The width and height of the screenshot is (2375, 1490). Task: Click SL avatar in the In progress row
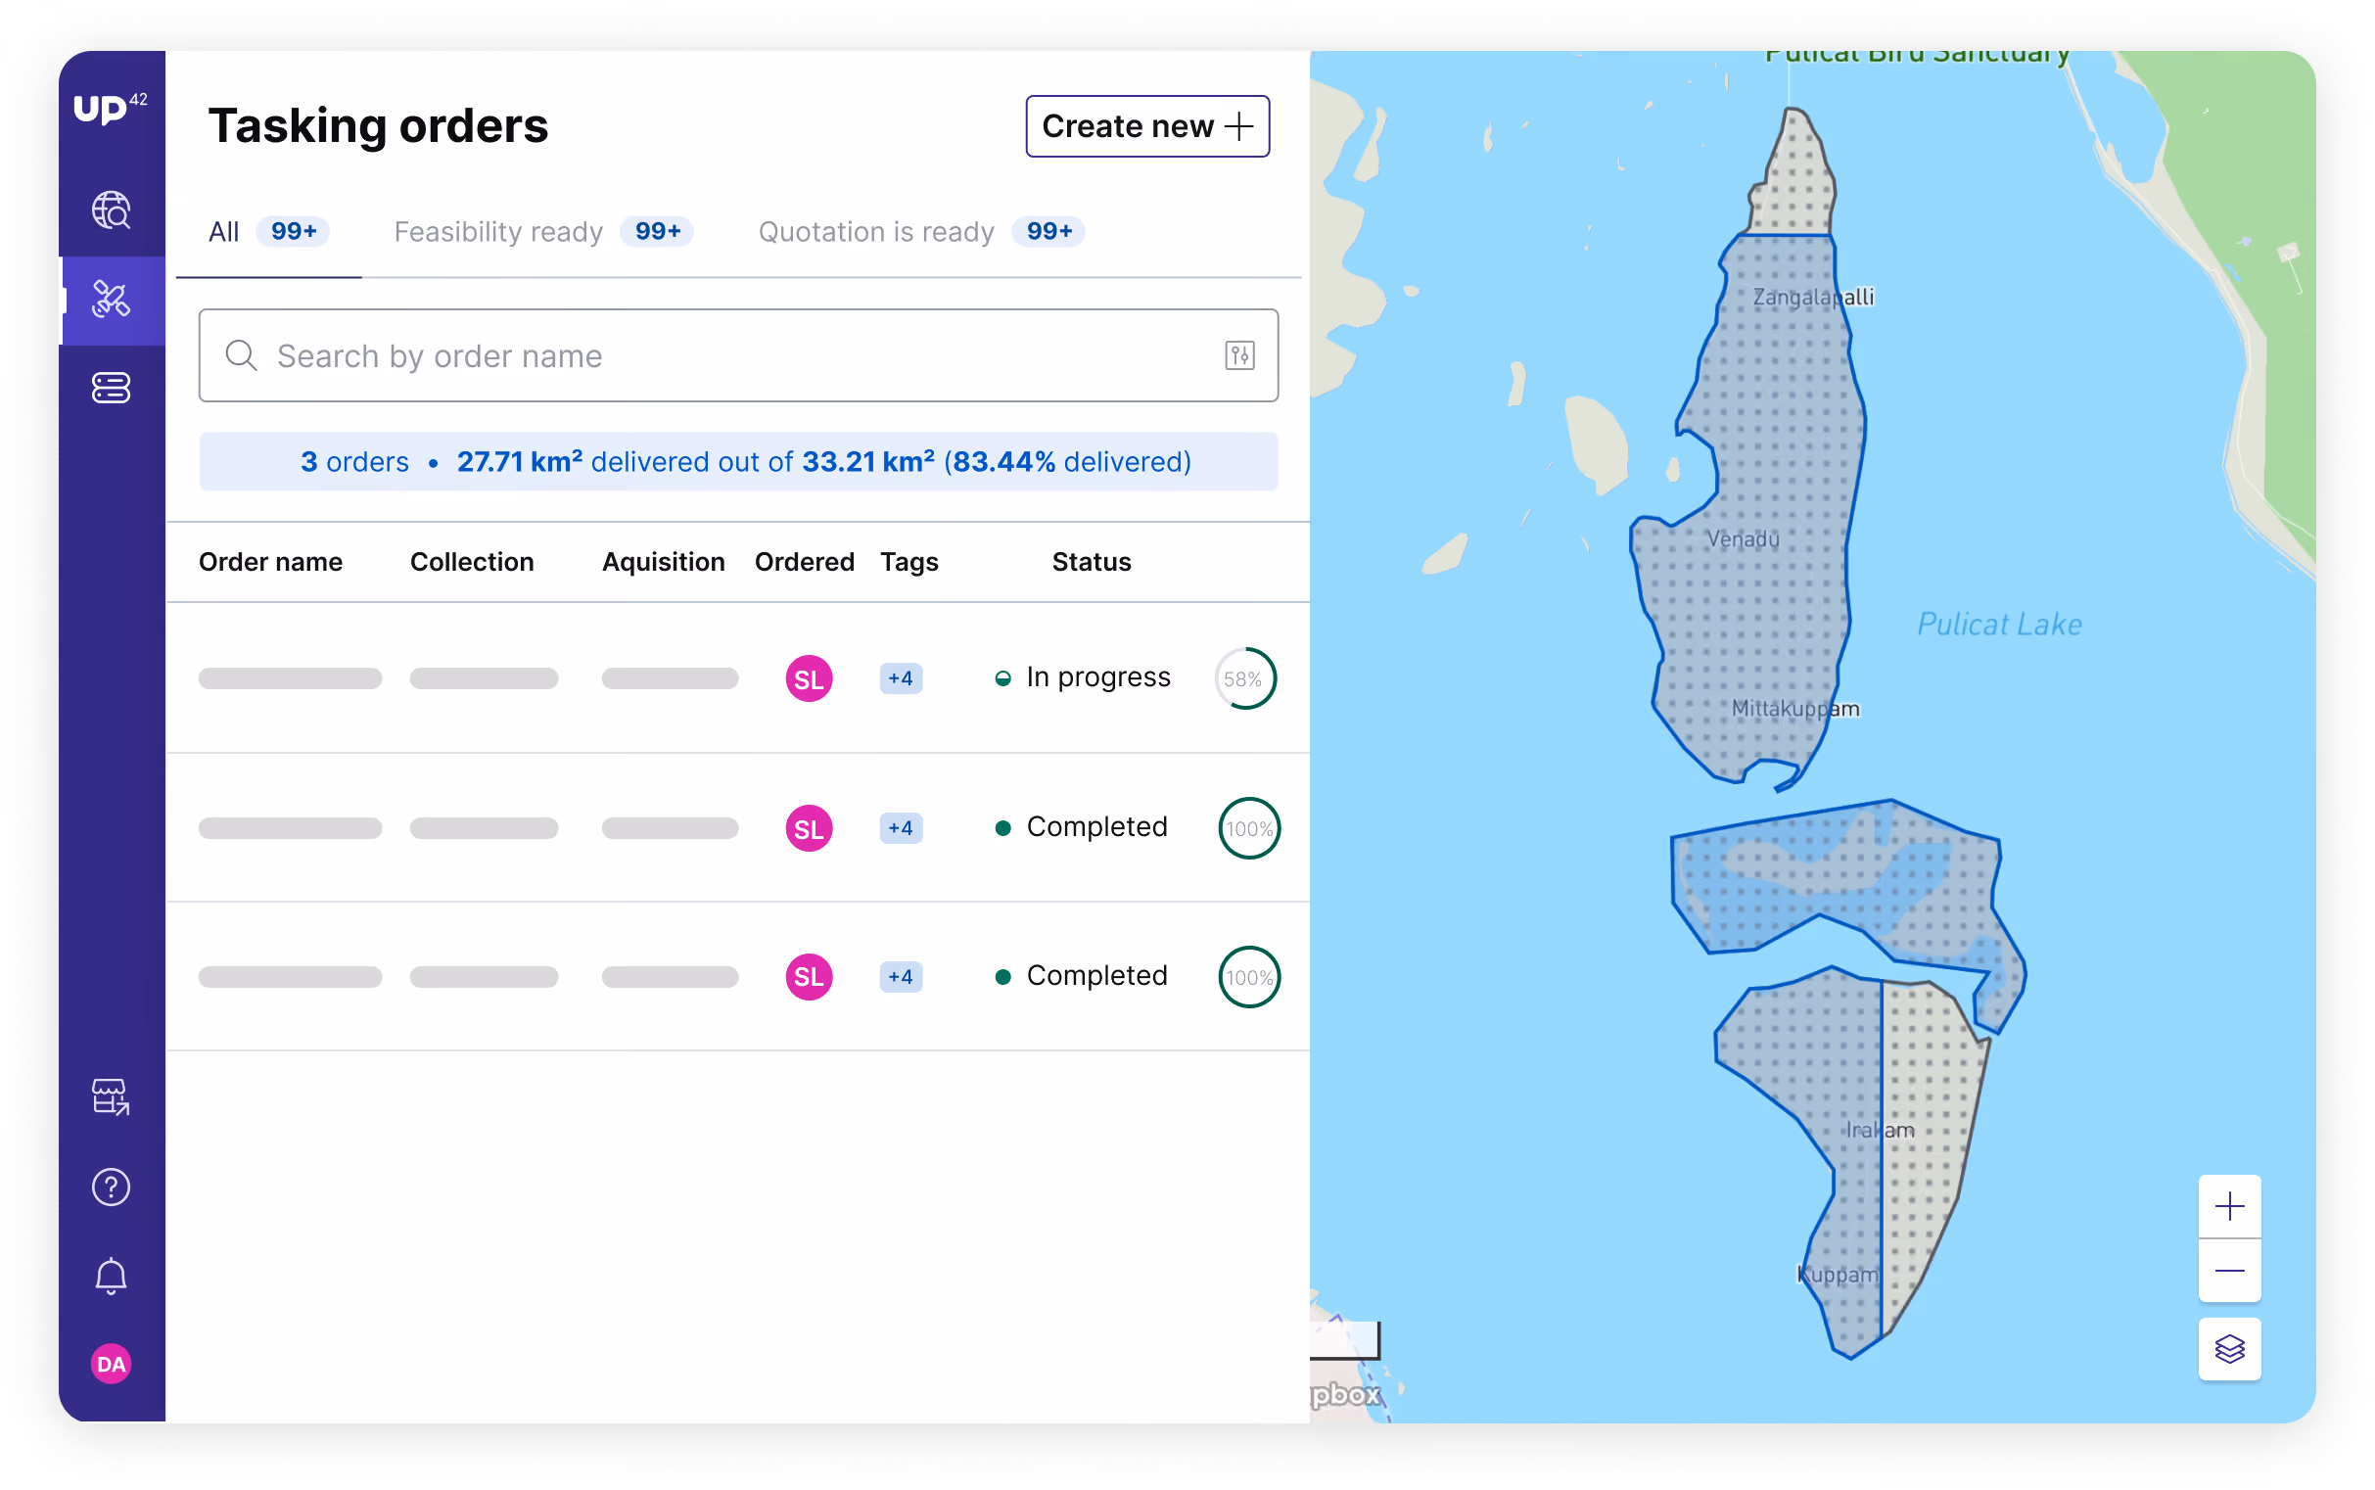tap(808, 679)
